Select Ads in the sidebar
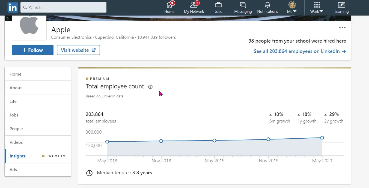The width and height of the screenshot is (369, 188). [38, 169]
